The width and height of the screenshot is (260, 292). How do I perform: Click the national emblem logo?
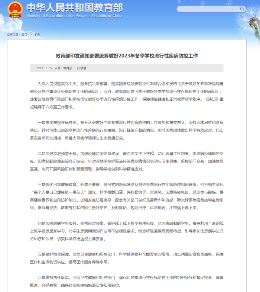coord(15,9)
